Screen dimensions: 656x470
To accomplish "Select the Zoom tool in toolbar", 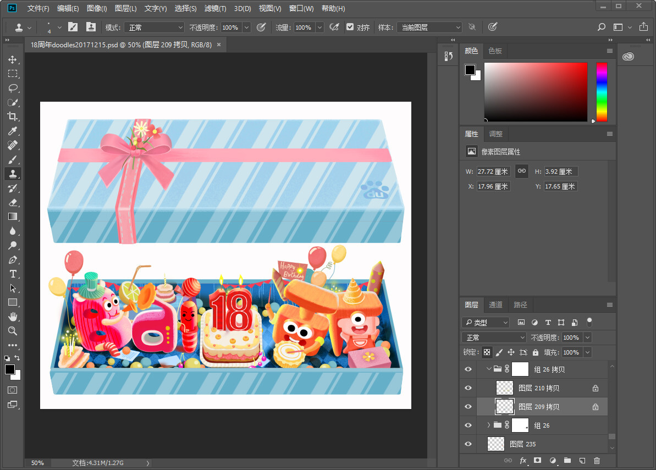I will (13, 331).
